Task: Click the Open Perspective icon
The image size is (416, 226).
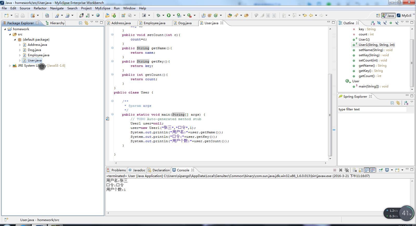Action: pyautogui.click(x=378, y=15)
